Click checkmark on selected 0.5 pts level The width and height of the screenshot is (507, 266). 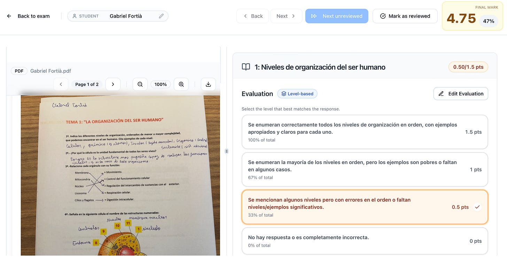[477, 207]
